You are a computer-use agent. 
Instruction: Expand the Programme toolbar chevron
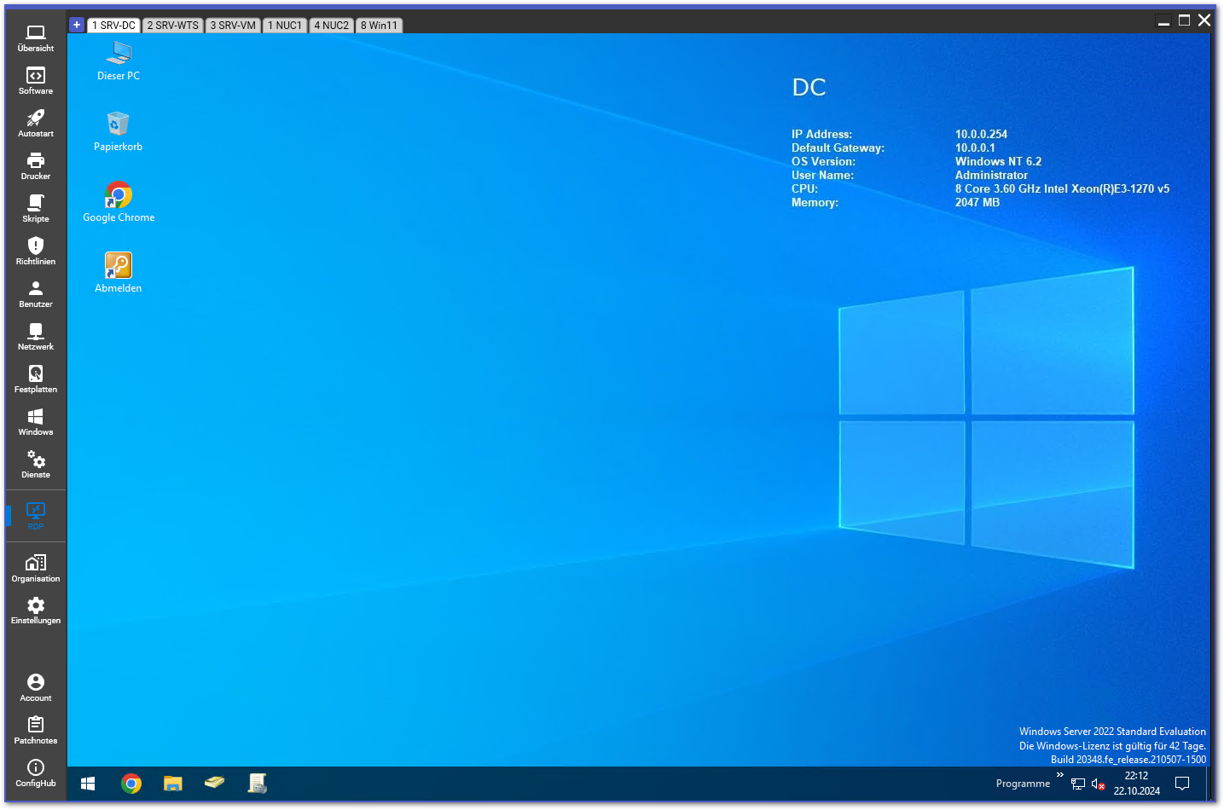point(1060,775)
